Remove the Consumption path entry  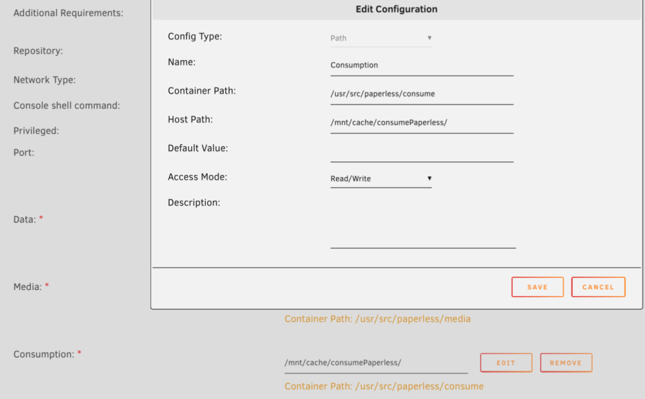(x=566, y=363)
